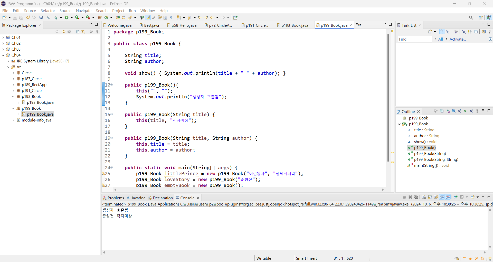Toggle Link with Editor in Package Explorer
The height and width of the screenshot is (262, 493).
[83, 32]
